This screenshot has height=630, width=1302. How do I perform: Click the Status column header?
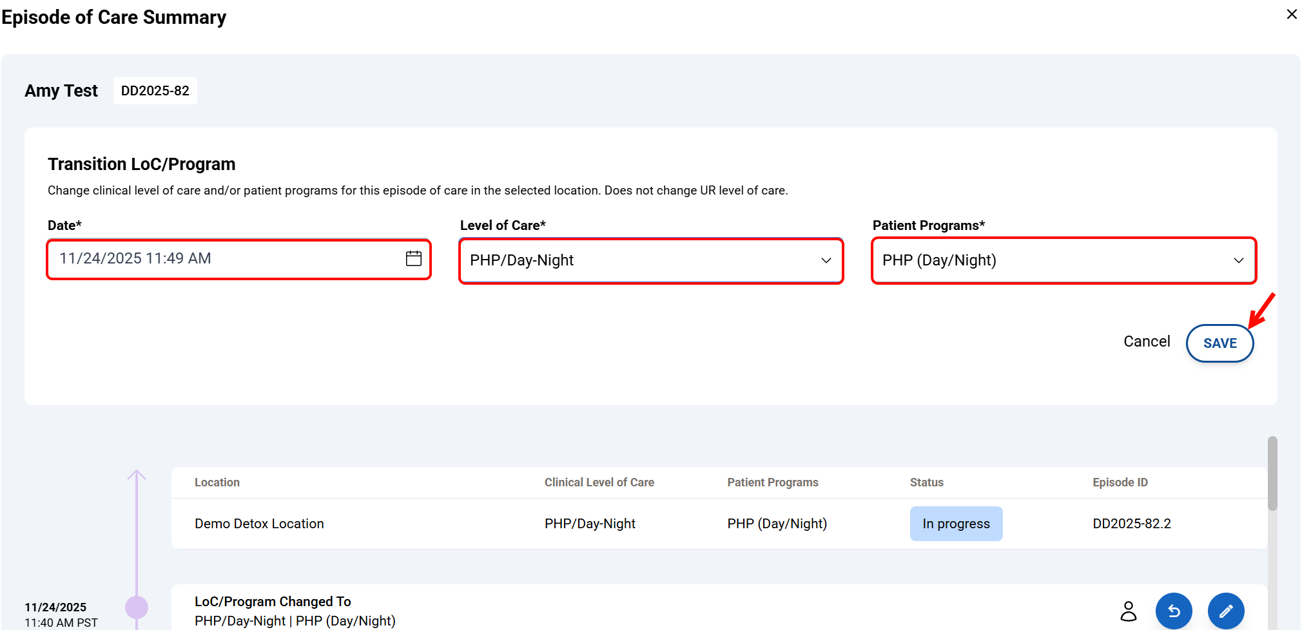tap(926, 482)
